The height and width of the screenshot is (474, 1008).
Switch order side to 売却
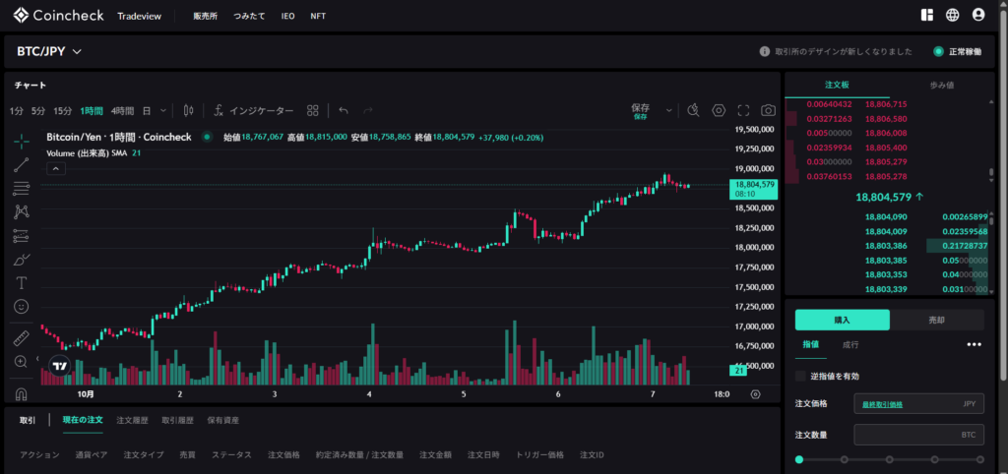point(936,320)
